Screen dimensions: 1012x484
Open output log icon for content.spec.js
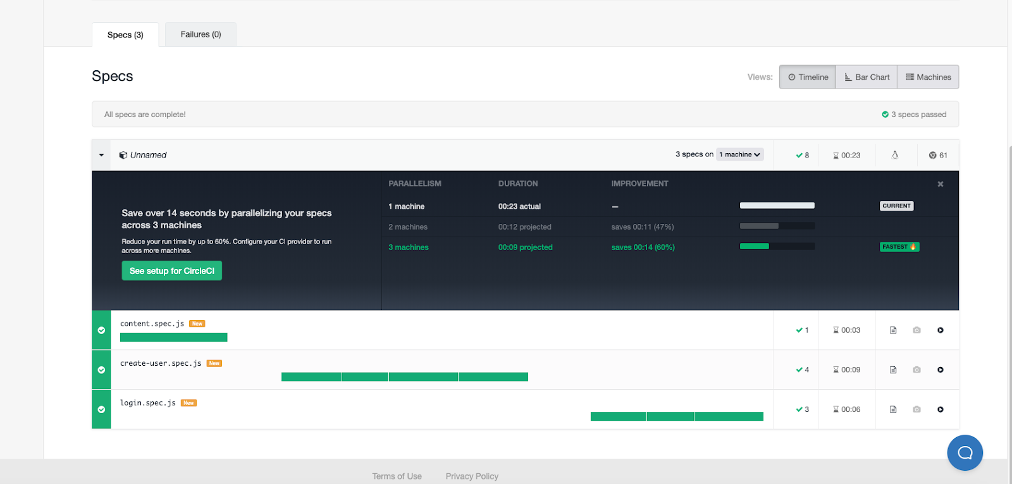893,330
